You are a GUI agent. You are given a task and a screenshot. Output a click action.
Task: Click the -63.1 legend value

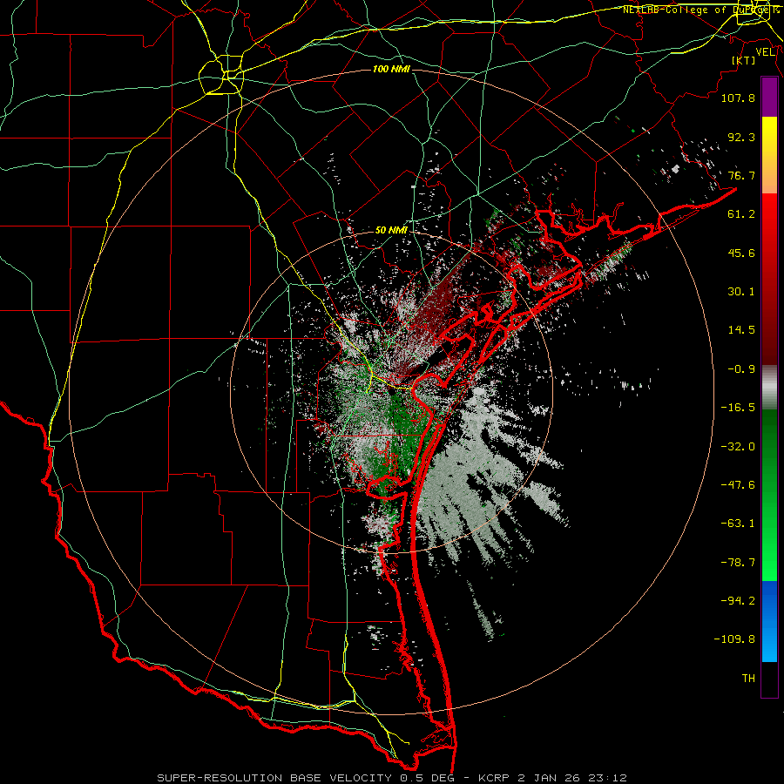738,524
